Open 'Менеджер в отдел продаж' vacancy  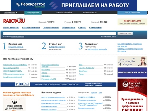click(51, 103)
